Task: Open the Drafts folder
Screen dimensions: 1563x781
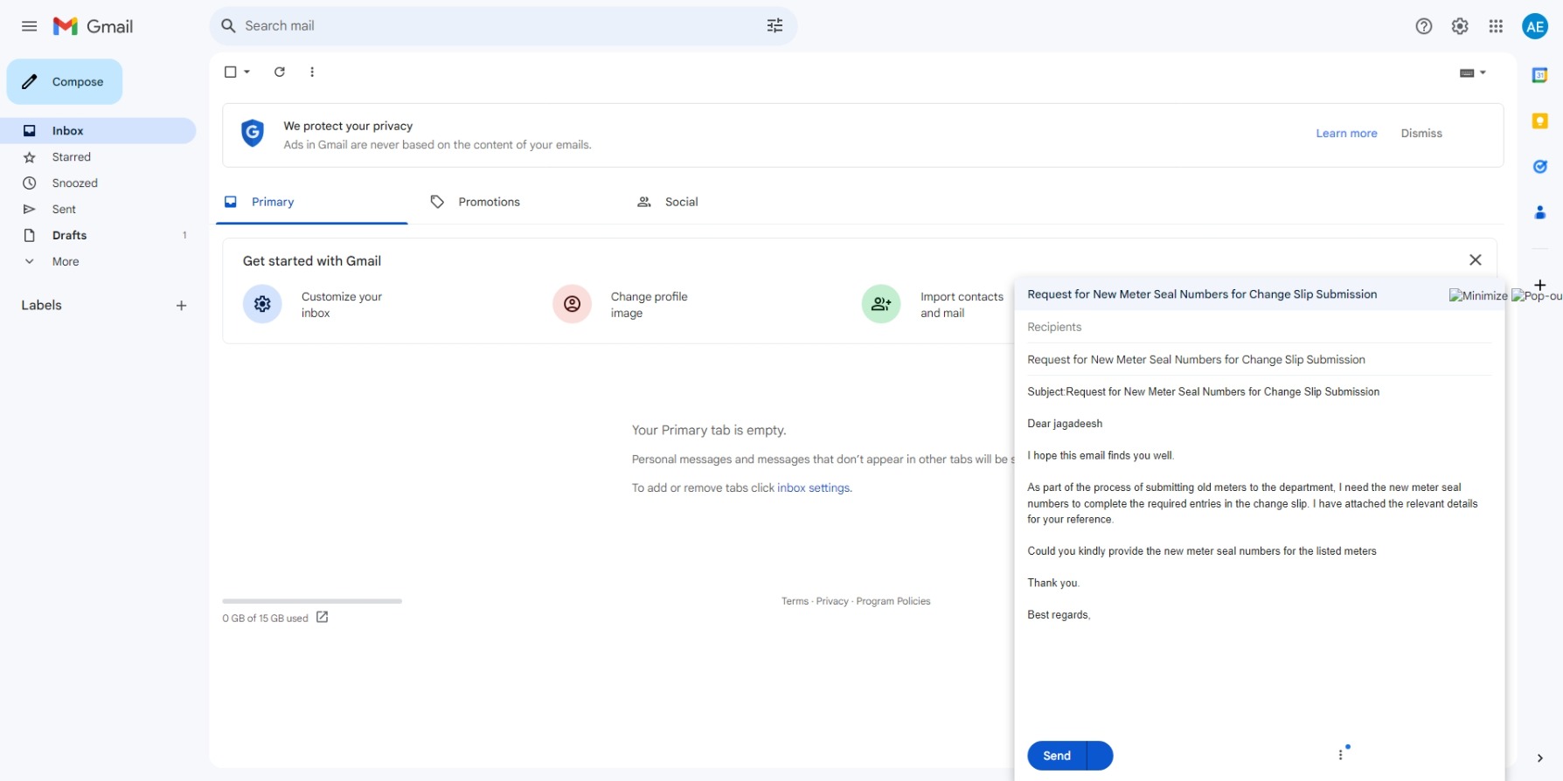Action: pos(98,236)
